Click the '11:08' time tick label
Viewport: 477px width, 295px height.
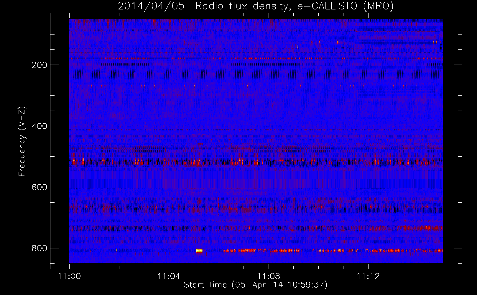tap(269, 276)
